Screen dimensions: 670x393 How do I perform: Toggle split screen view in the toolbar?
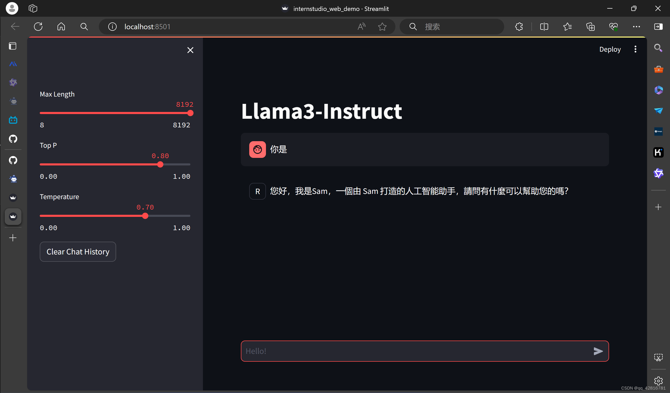pos(544,27)
